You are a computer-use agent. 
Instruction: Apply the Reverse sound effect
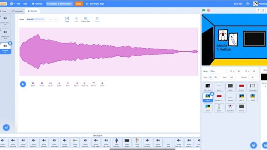coord(93,84)
